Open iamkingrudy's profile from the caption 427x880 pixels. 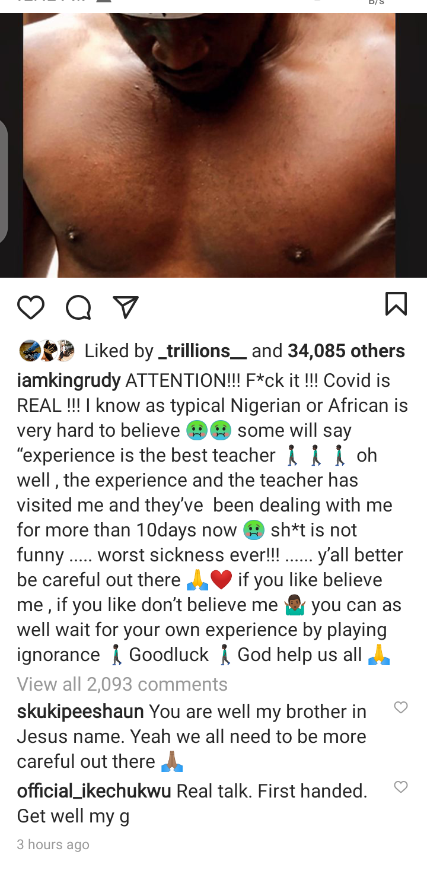coord(69,380)
